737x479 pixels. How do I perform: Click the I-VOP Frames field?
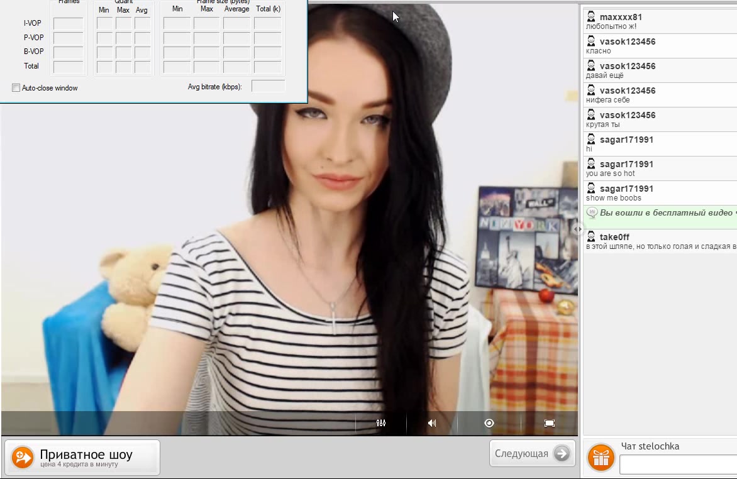[x=68, y=23]
